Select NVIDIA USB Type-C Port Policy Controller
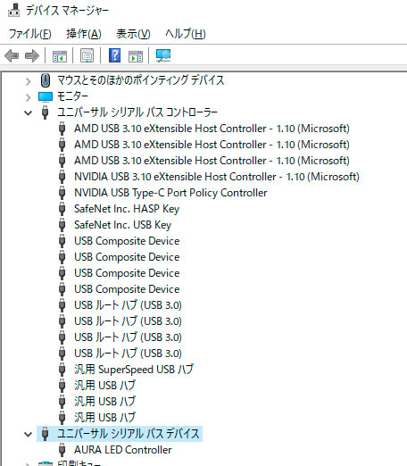The image size is (407, 466). point(170,193)
